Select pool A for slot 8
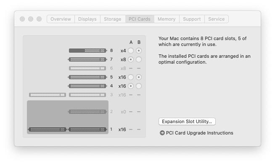 point(131,51)
